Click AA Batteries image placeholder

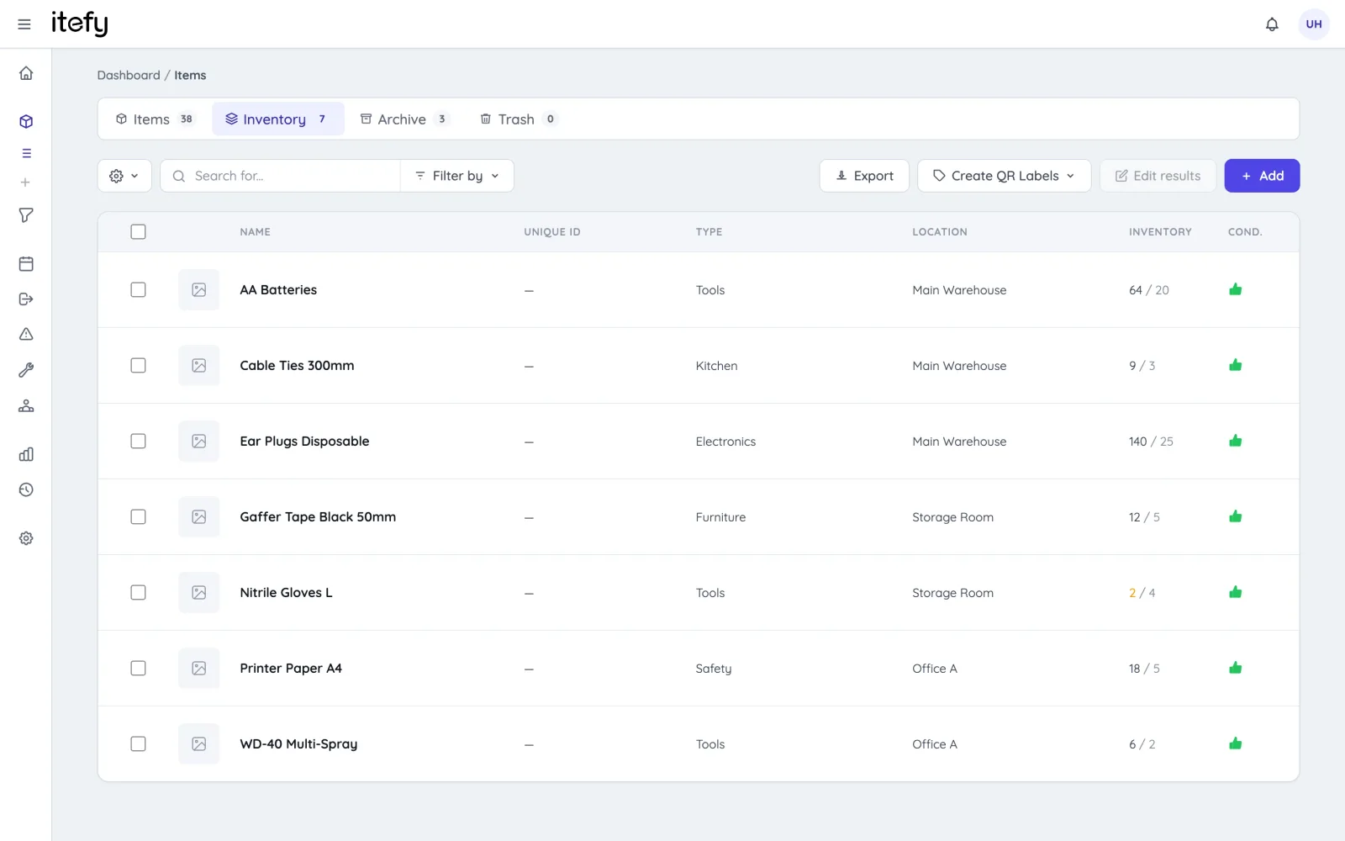[198, 289]
